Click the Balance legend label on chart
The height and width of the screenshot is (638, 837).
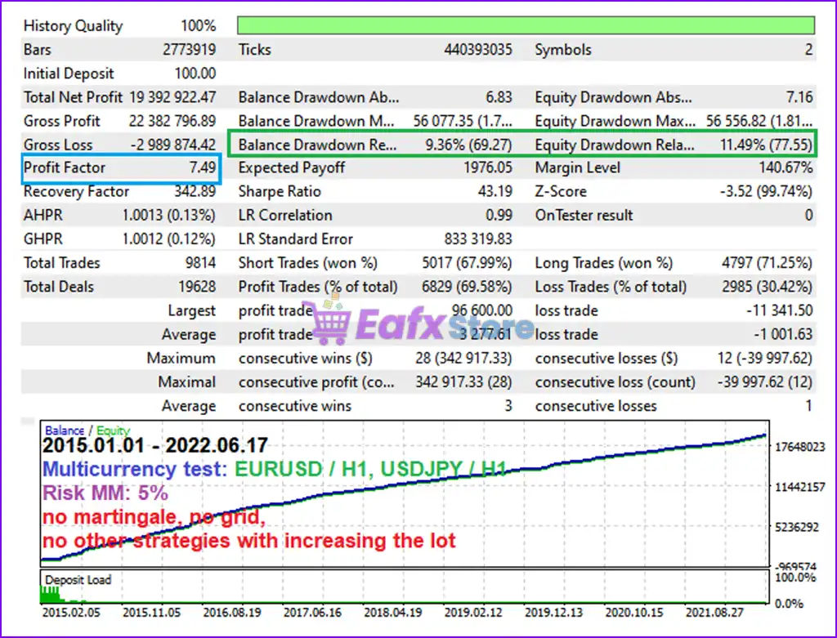65,431
